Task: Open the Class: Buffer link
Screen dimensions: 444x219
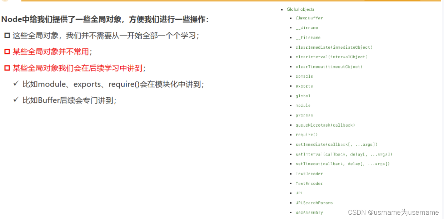Action: coord(309,18)
